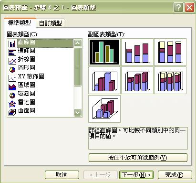Pick the 3D clustered column sub-chart
This screenshot has height=183, width=196.
(104, 80)
